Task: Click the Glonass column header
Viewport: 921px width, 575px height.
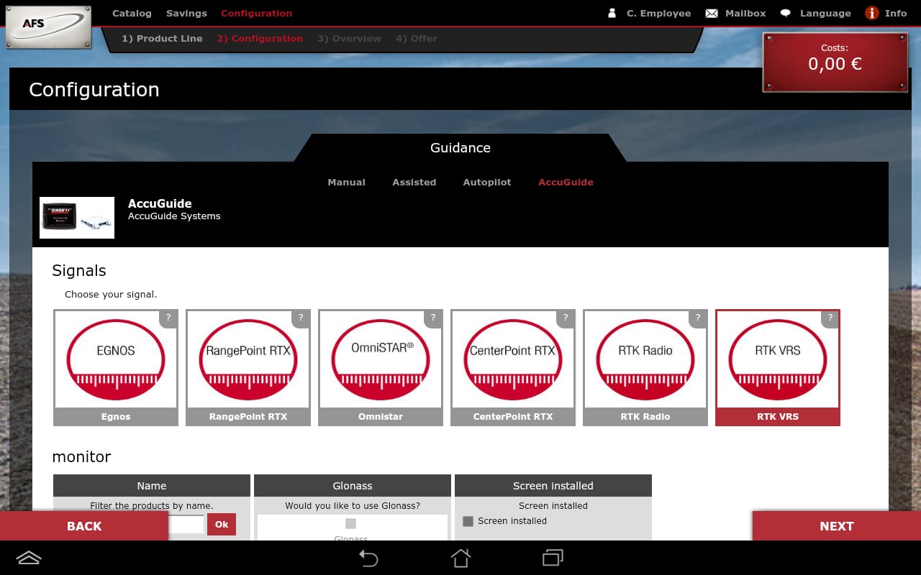Action: 353,485
